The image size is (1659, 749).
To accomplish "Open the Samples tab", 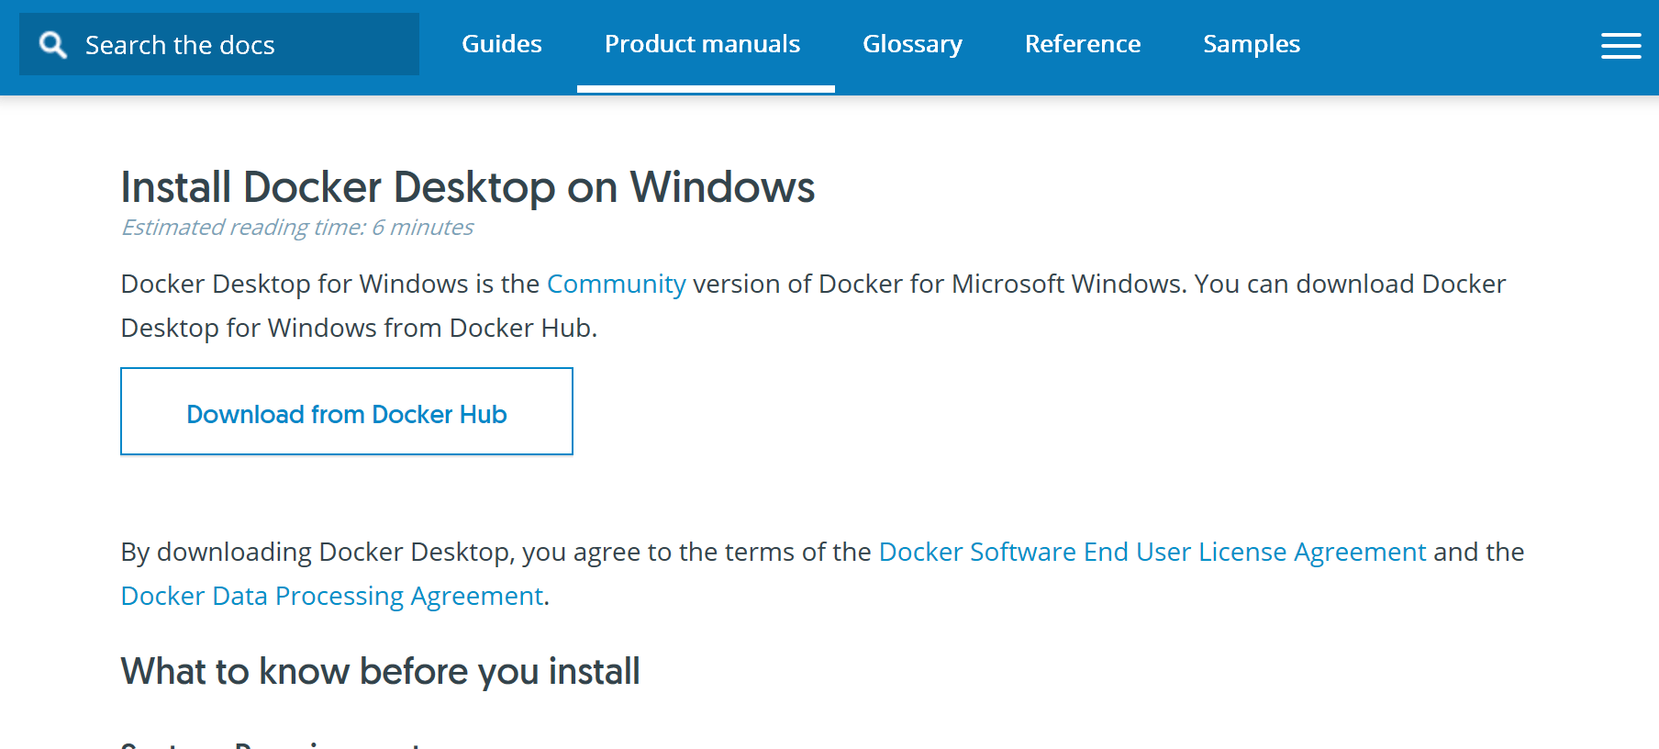I will (x=1252, y=44).
